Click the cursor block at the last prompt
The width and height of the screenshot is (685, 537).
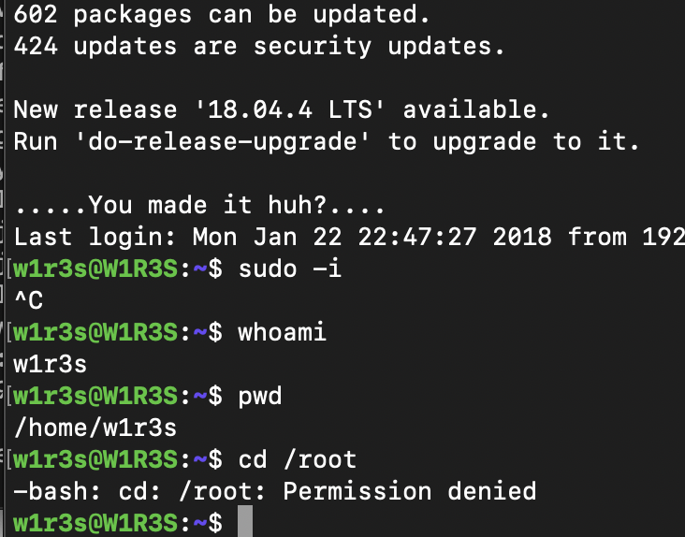point(244,522)
